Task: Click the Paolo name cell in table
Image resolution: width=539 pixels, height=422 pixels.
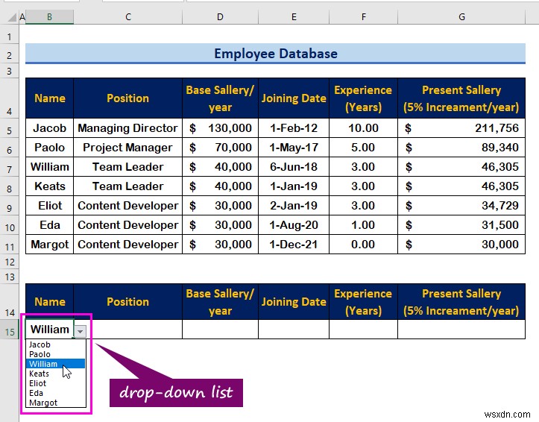Action: click(49, 148)
